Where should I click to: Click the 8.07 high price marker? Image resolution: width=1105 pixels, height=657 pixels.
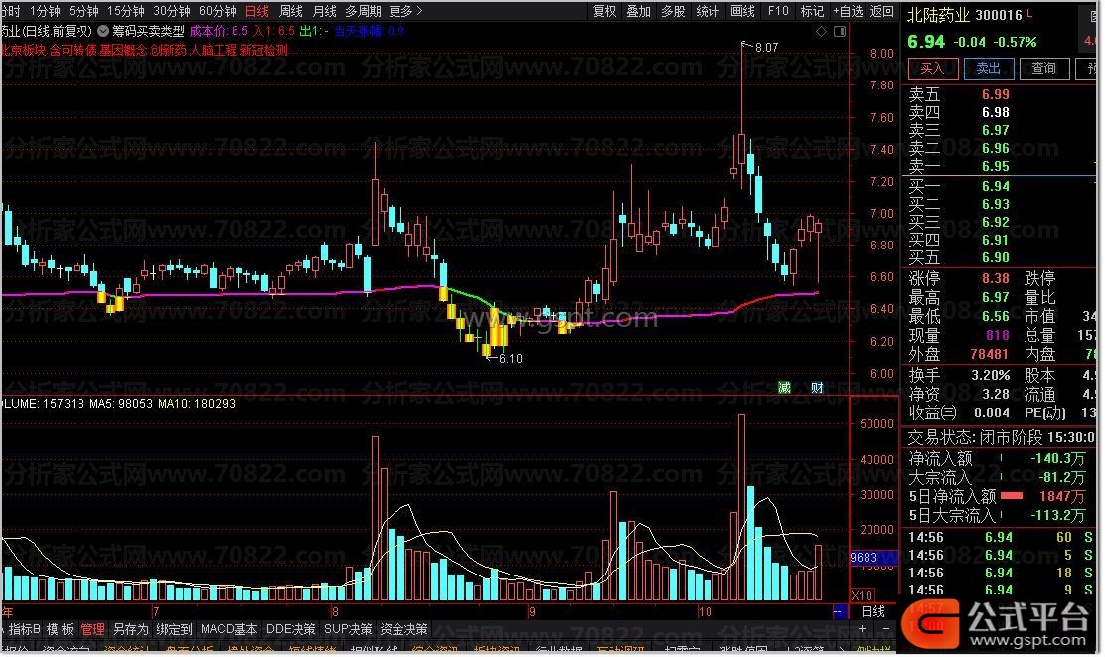(x=766, y=48)
